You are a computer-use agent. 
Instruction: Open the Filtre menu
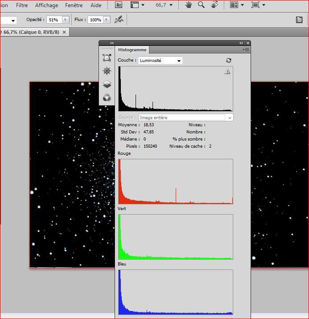pyautogui.click(x=22, y=5)
